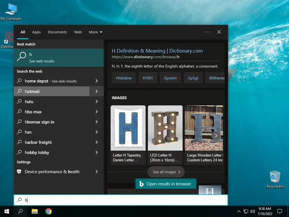The height and width of the screenshot is (217, 289).
Task: Click the GySgt related chip
Action: tap(193, 78)
